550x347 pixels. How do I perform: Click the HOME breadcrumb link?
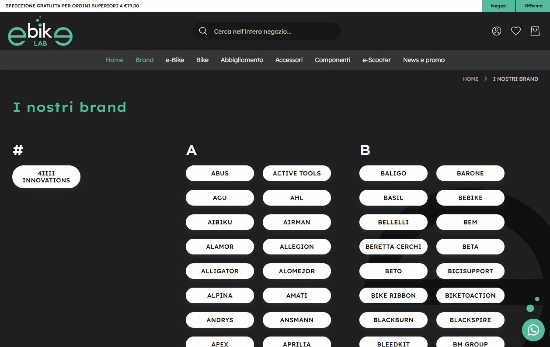pos(471,79)
